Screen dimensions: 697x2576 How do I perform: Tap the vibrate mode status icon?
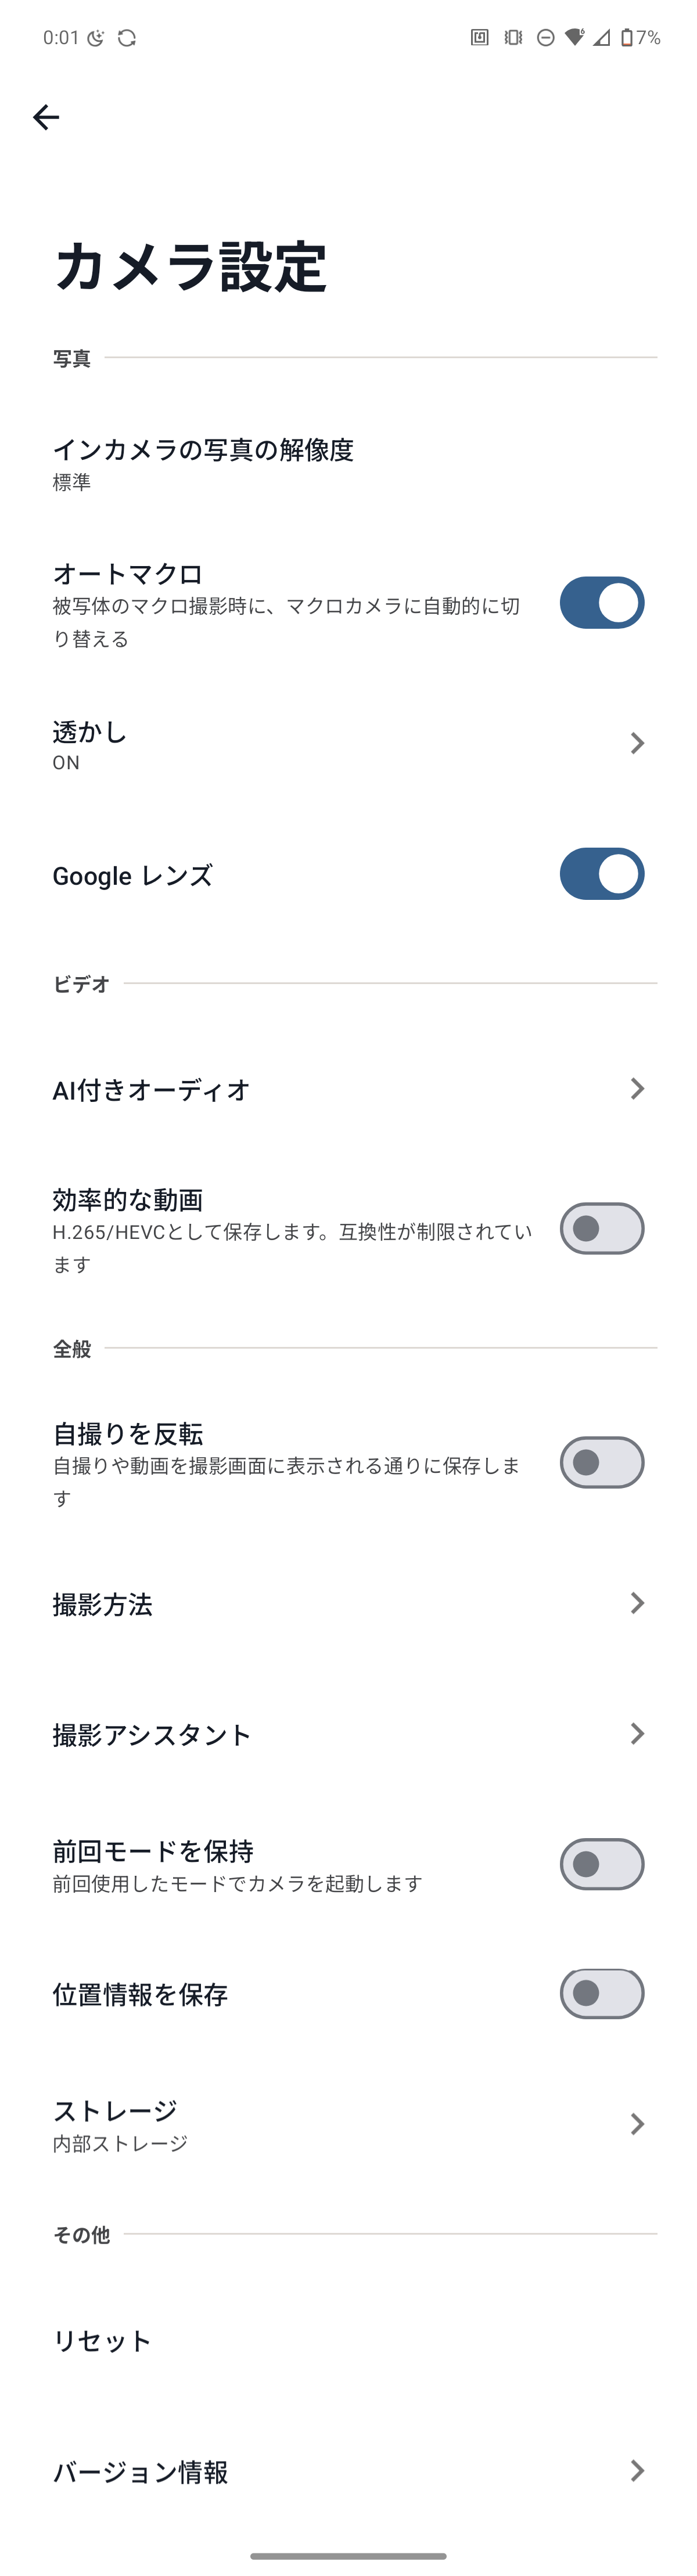click(513, 38)
